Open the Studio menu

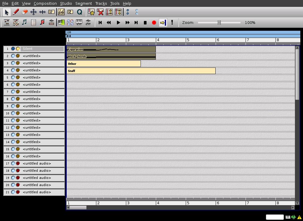(66, 3)
